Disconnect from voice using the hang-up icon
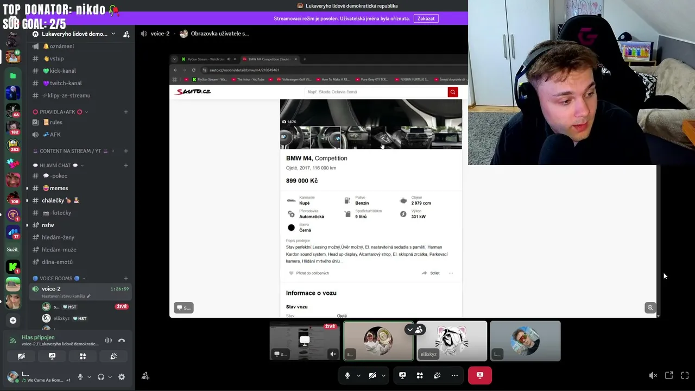 (x=122, y=340)
